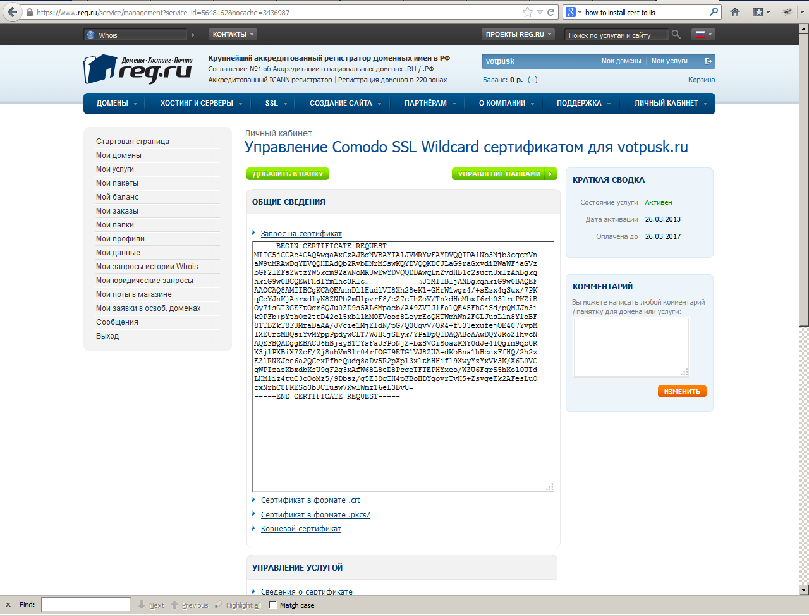Click the search magnifier in browser search box
The width and height of the screenshot is (809, 616).
714,12
